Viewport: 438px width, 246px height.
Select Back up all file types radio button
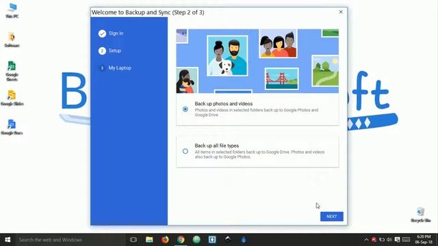point(185,151)
